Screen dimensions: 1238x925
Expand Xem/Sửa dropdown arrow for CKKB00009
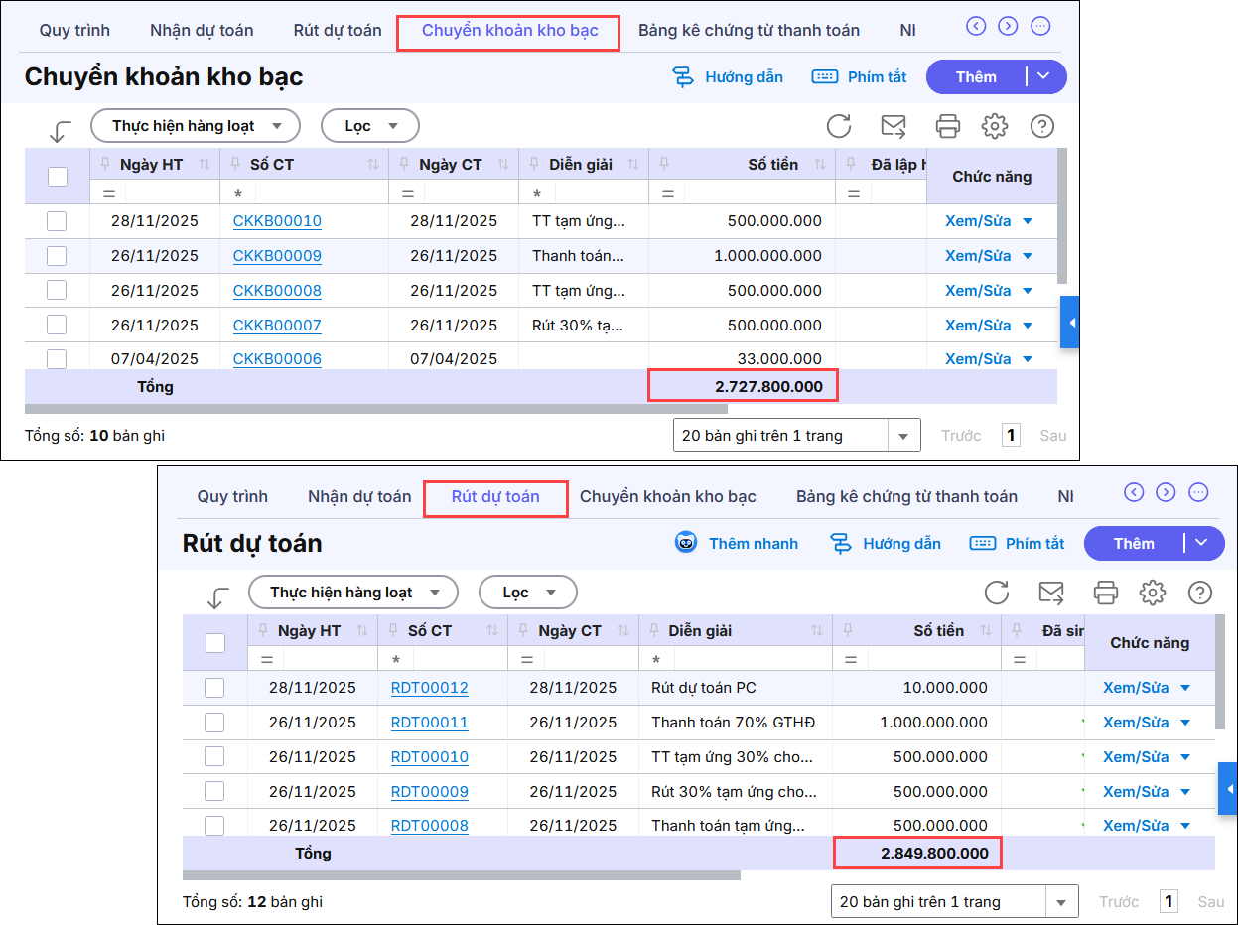click(x=1027, y=256)
